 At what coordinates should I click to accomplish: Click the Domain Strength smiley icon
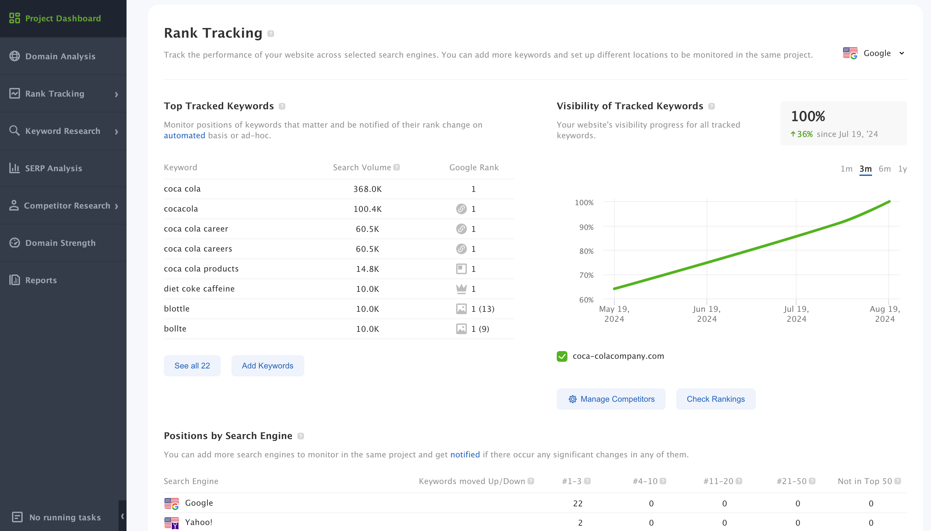(x=15, y=243)
